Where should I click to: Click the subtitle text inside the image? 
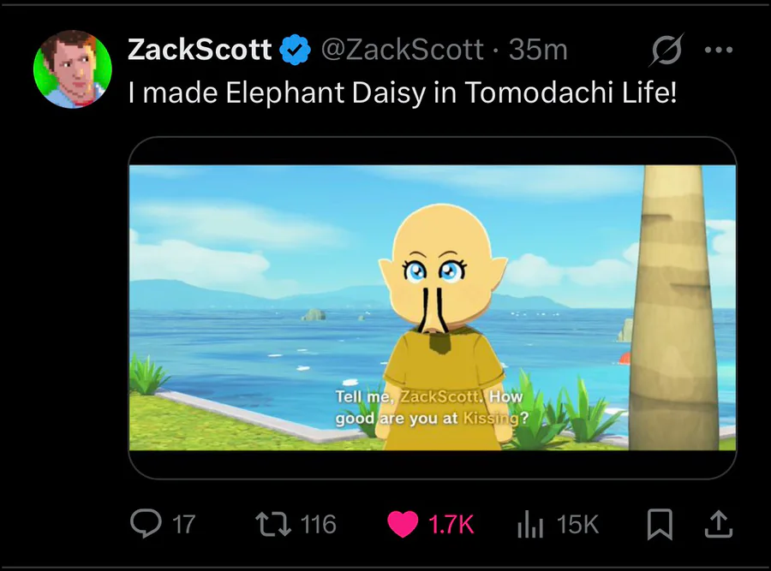pyautogui.click(x=428, y=407)
